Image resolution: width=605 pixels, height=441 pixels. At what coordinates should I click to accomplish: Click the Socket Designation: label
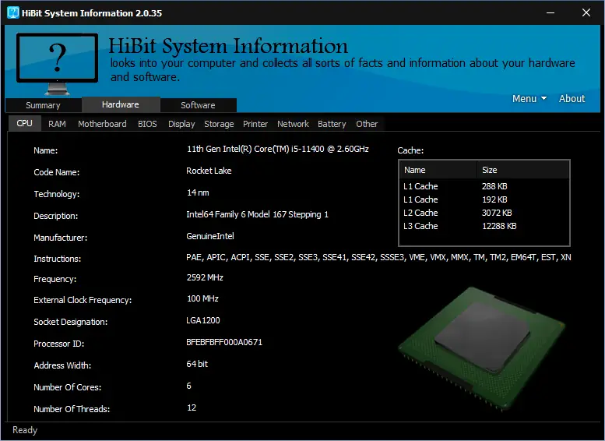click(71, 322)
